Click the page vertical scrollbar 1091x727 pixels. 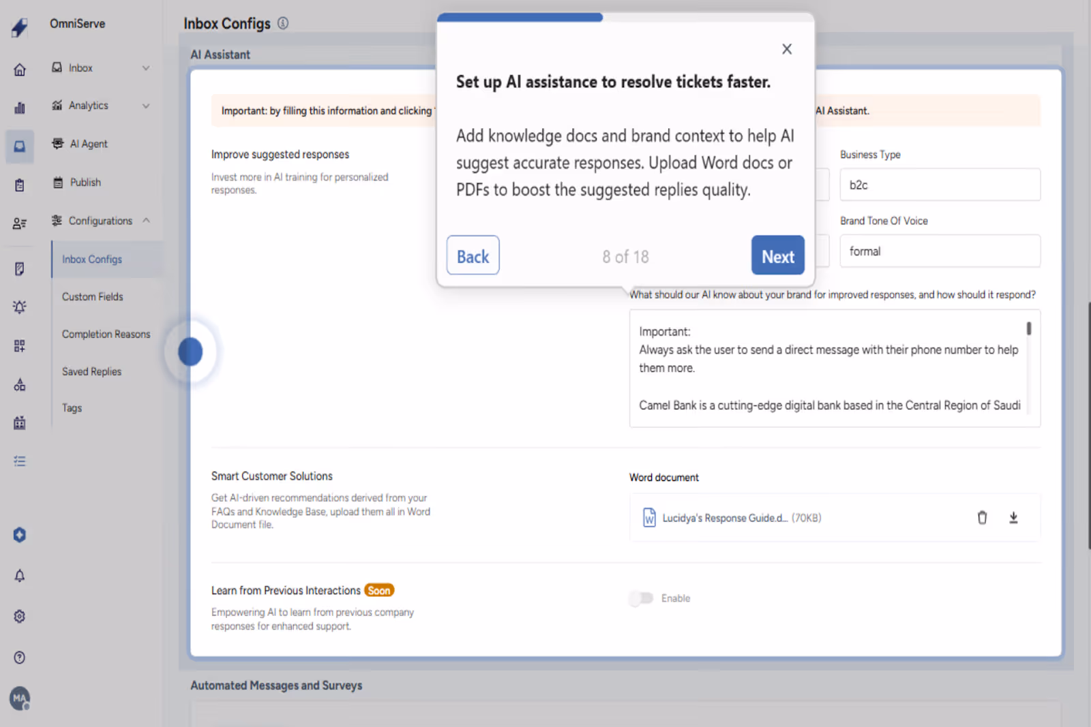1089,425
